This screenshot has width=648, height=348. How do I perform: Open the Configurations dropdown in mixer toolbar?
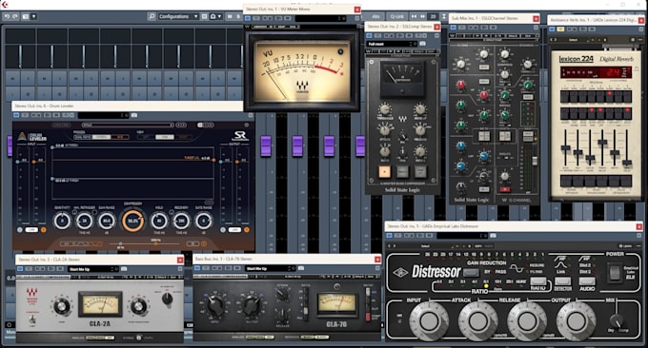click(178, 16)
